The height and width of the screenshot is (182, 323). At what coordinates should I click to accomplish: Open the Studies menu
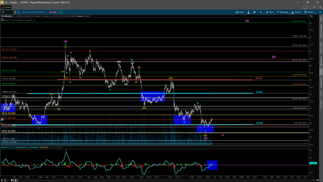(x=296, y=12)
